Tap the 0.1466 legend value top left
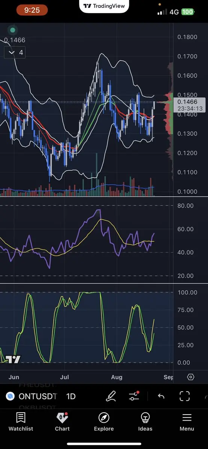 (x=15, y=40)
